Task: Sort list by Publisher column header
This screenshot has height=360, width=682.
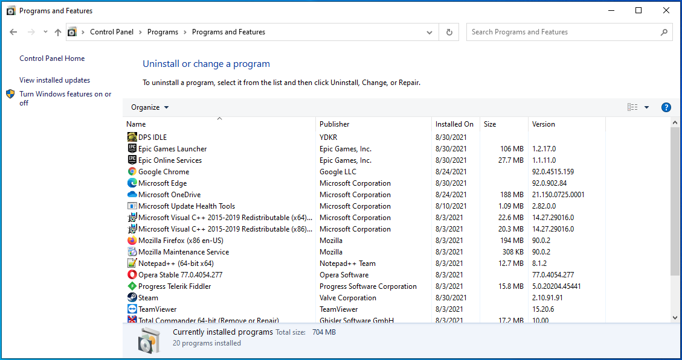Action: 335,124
